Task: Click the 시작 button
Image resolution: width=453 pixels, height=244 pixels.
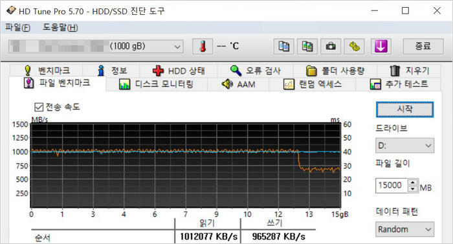Action: point(404,109)
